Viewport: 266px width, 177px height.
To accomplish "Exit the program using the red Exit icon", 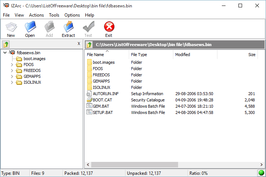I will tap(109, 27).
